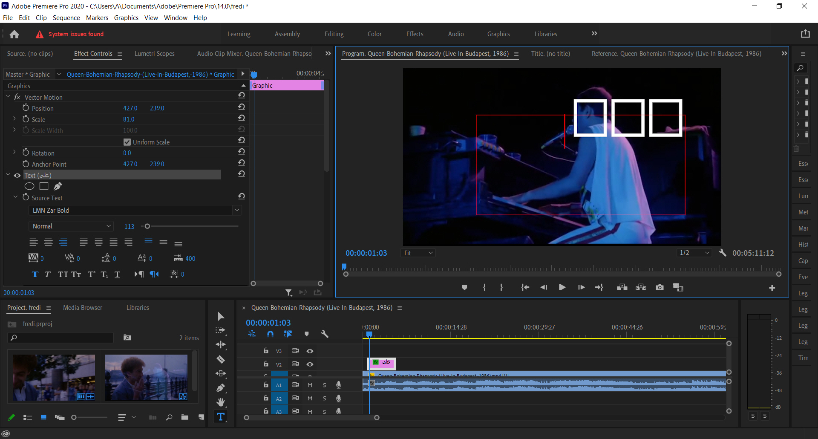The image size is (818, 439).
Task: Create ellipse mask for Text
Action: 29,186
